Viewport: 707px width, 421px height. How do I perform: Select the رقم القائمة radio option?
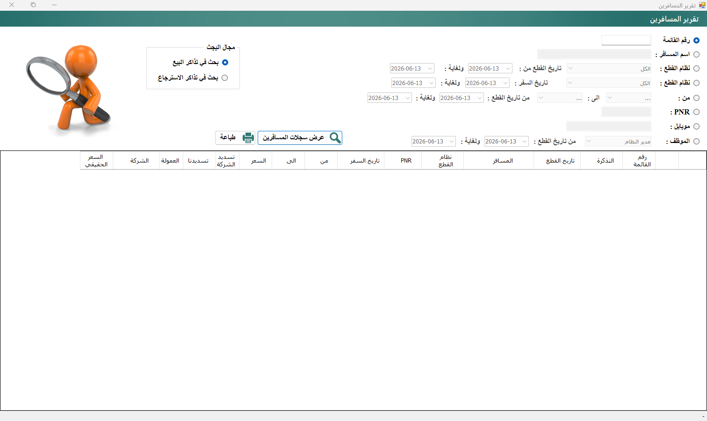(697, 40)
